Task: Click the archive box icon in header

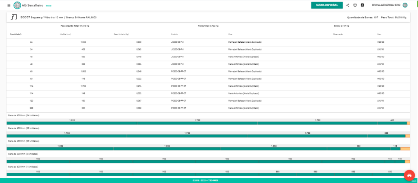Action: coord(362,5)
